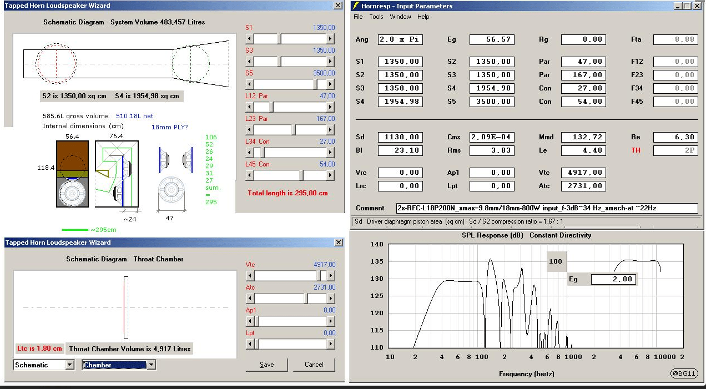This screenshot has width=706, height=389.
Task: Click left arrow of Ap1 slider
Action: coord(250,321)
